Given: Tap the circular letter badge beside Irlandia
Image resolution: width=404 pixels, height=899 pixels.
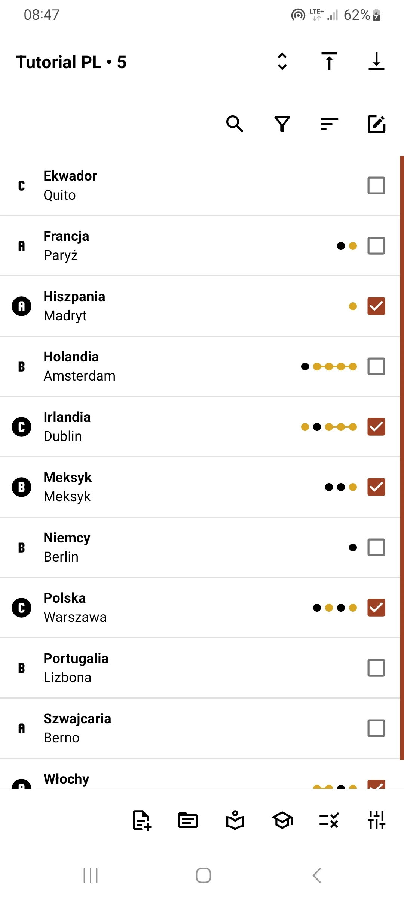Looking at the screenshot, I should coord(21,427).
